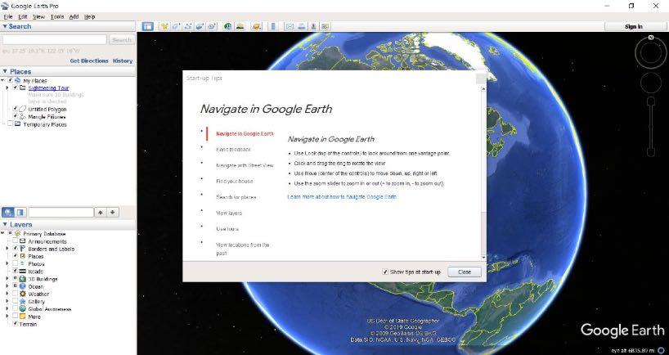669x355 pixels.
Task: Click the Weather layer sun icon
Action: point(23,294)
